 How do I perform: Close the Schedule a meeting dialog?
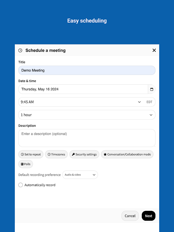point(154,50)
